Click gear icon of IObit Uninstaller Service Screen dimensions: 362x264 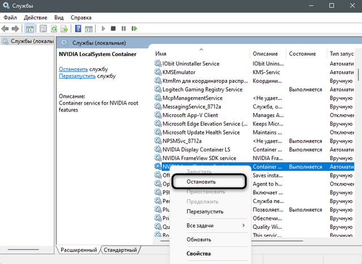pyautogui.click(x=158, y=63)
